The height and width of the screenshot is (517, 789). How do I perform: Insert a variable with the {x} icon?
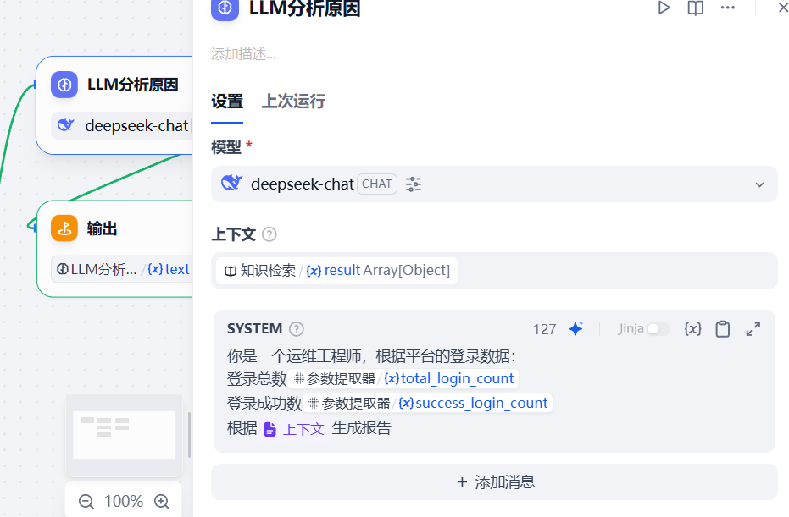click(692, 329)
